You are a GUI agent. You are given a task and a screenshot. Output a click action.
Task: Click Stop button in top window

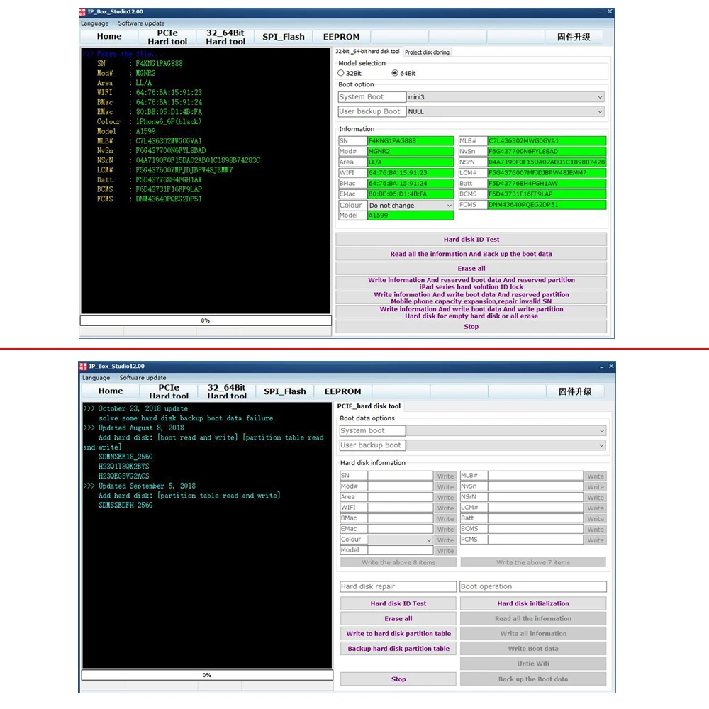pyautogui.click(x=471, y=326)
